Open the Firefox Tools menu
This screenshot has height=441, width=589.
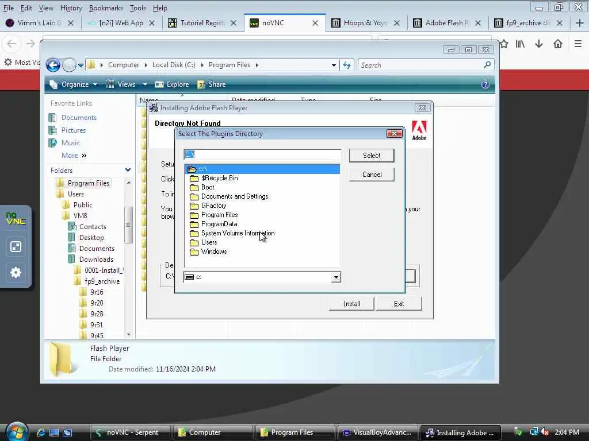tap(138, 8)
